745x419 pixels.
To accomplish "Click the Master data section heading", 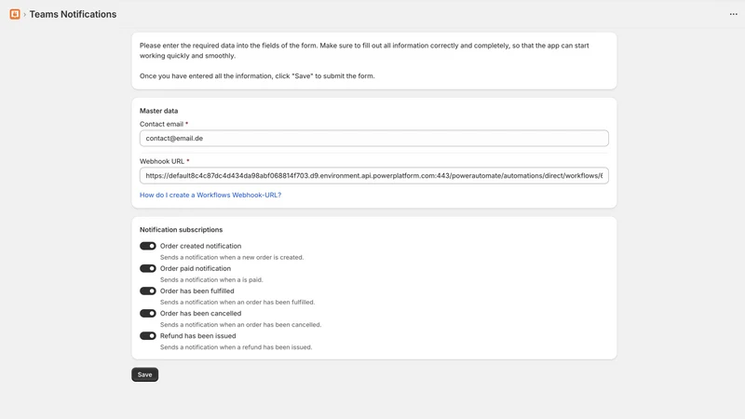I will [158, 111].
